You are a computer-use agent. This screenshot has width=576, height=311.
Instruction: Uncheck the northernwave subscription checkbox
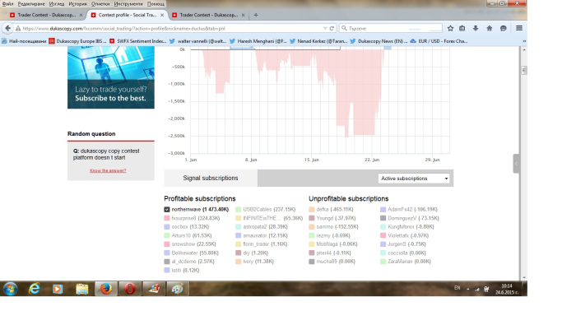coord(167,209)
